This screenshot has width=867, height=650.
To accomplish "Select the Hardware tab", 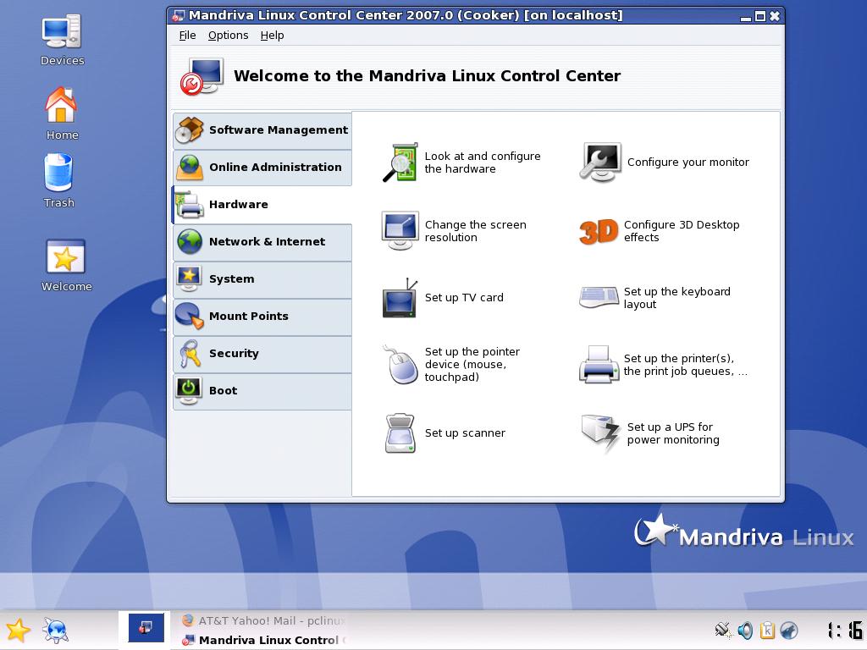I will pos(262,205).
